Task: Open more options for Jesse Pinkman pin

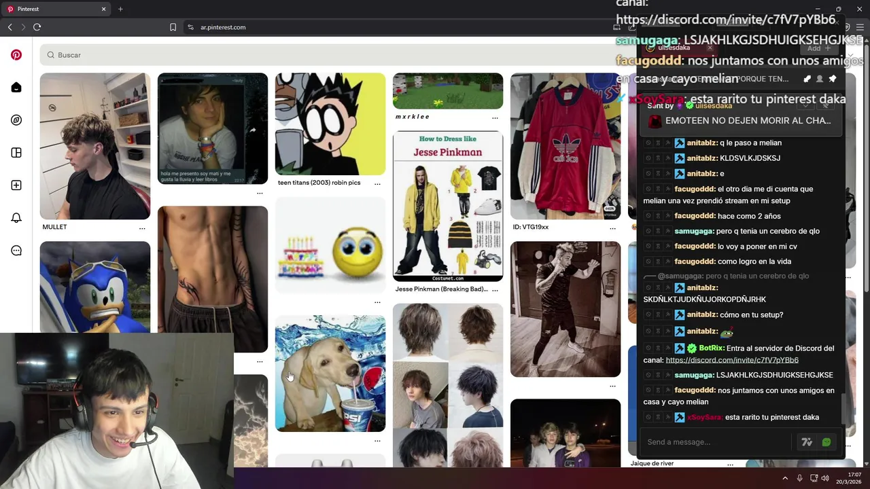Action: click(495, 290)
